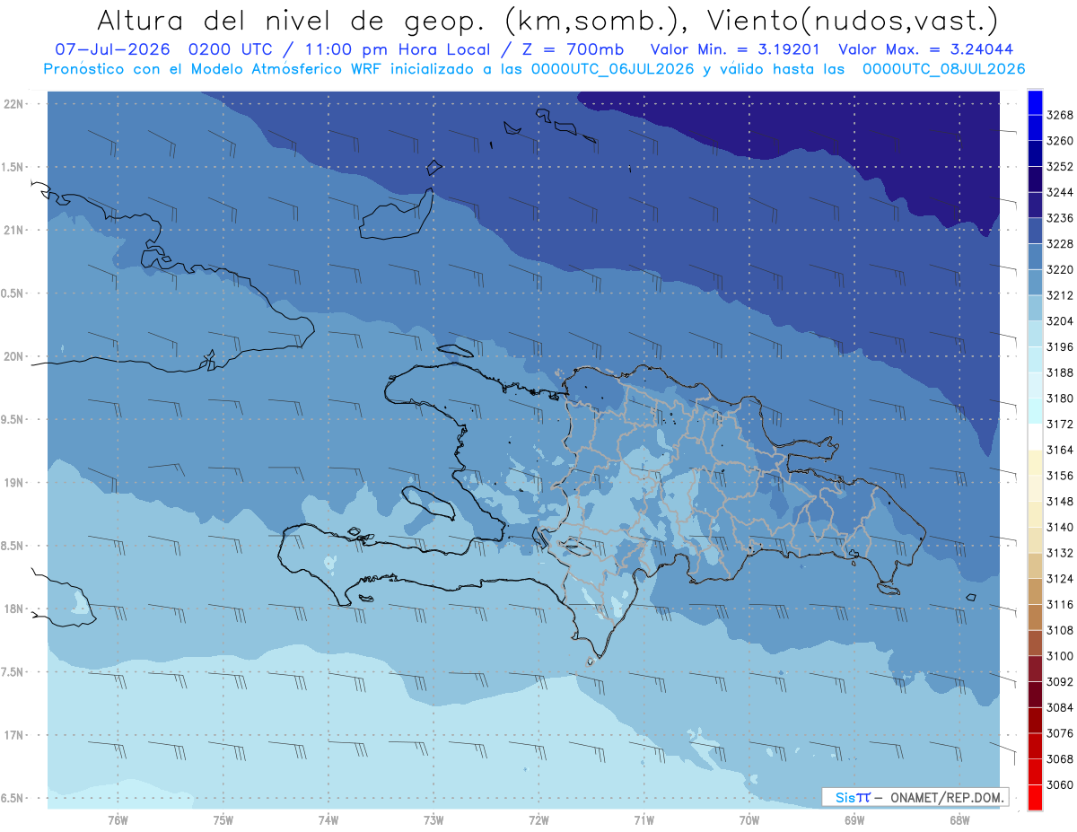Screen dimensions: 1077x832
Task: Click 'Valor Min. = 3.19201' value
Action: 735,50
